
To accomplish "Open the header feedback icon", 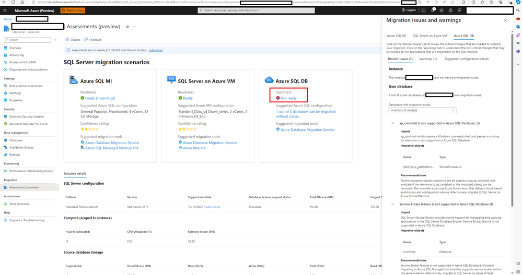I will pyautogui.click(x=459, y=10).
